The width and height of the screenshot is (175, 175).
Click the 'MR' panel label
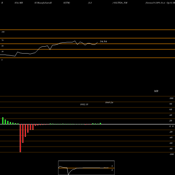point(156,91)
